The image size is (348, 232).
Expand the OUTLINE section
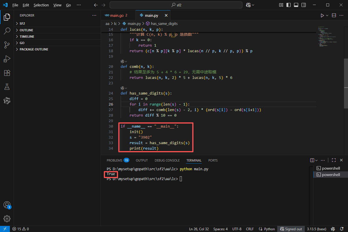[x=57, y=30]
